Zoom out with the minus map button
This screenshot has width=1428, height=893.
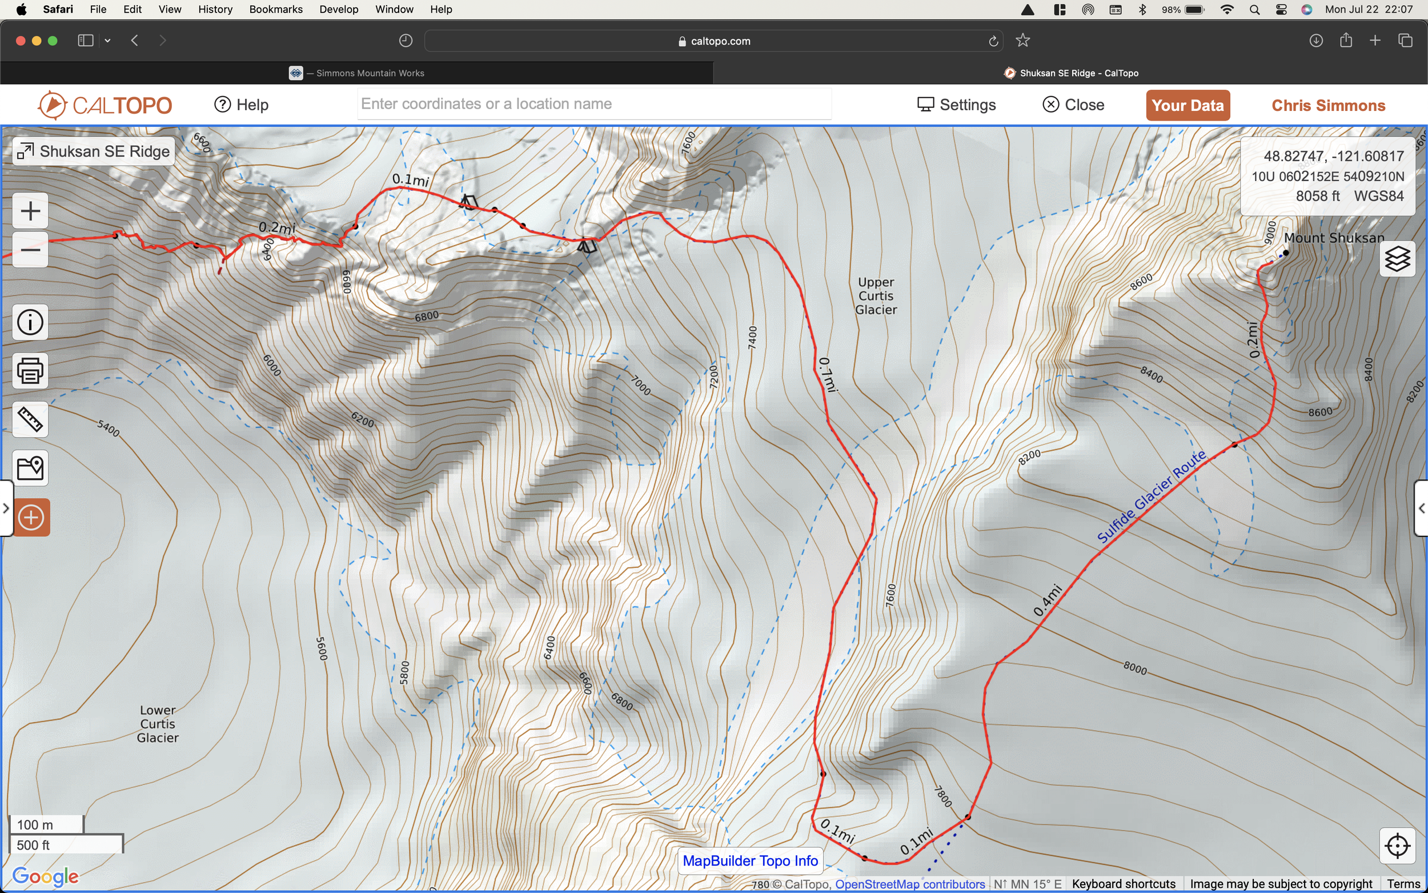(30, 250)
